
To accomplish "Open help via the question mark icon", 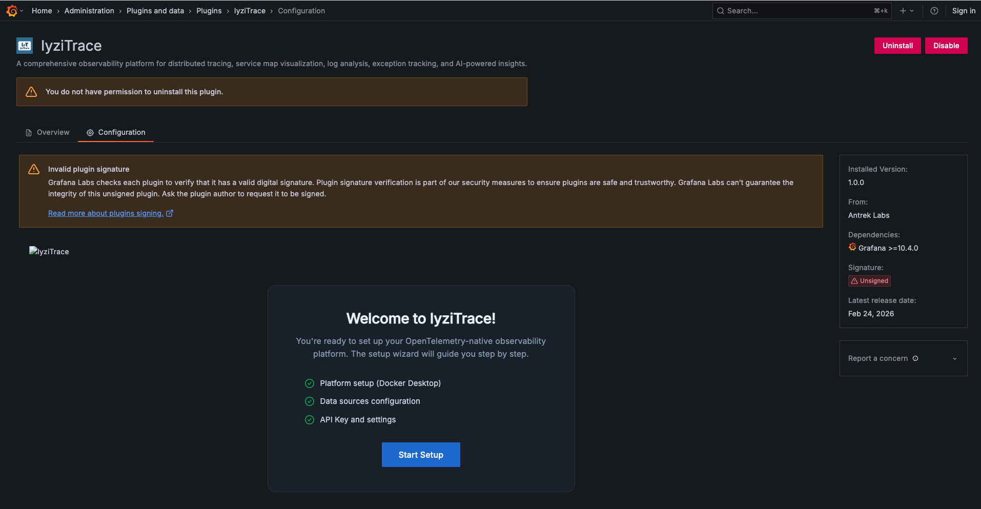I will tap(934, 10).
